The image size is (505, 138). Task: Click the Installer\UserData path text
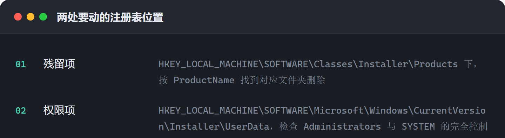[219, 127]
